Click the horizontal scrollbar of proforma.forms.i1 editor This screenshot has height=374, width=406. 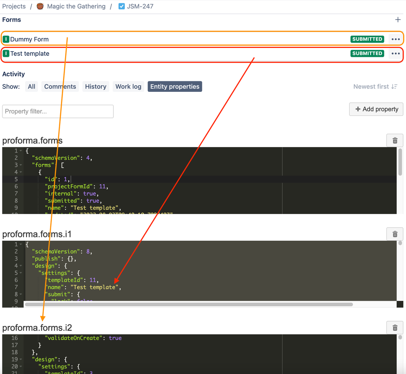(189, 304)
